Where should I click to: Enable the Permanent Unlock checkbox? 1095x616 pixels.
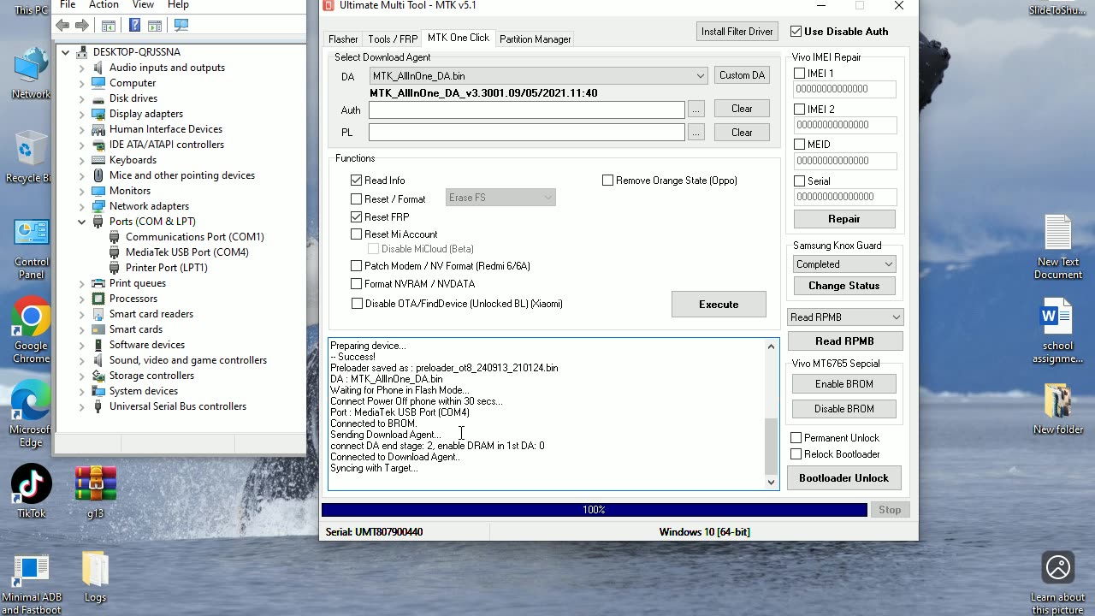(796, 438)
